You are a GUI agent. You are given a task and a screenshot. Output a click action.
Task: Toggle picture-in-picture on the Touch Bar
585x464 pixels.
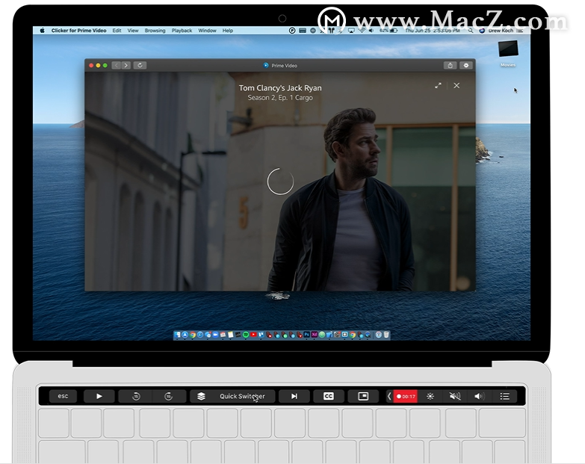click(363, 396)
